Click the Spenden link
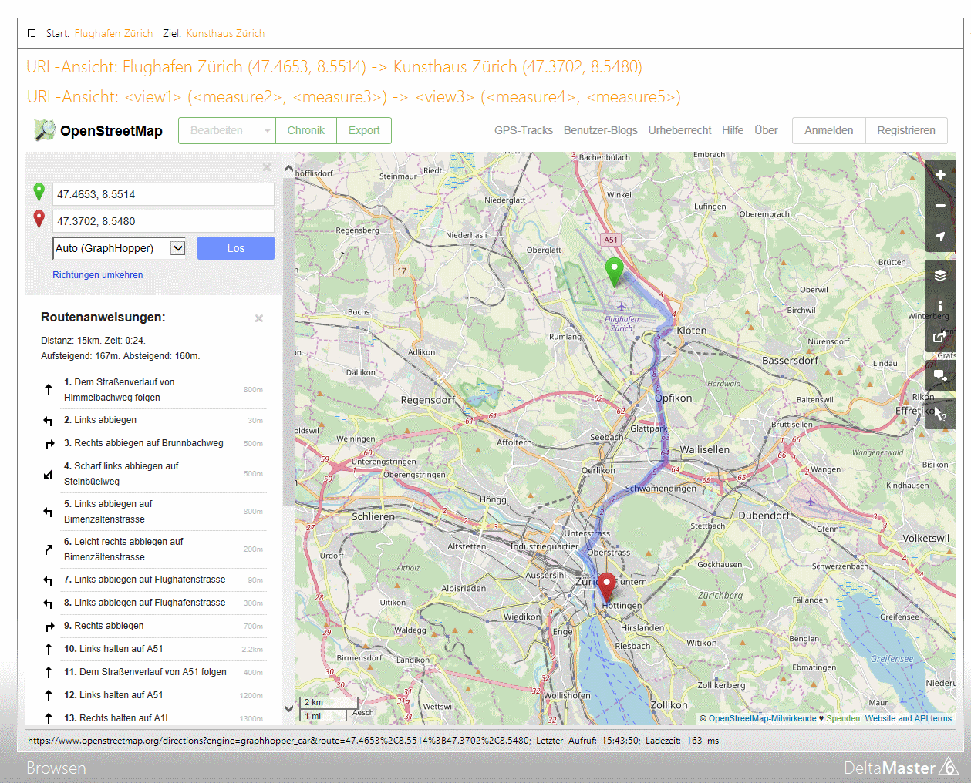The image size is (971, 783). coord(844,718)
